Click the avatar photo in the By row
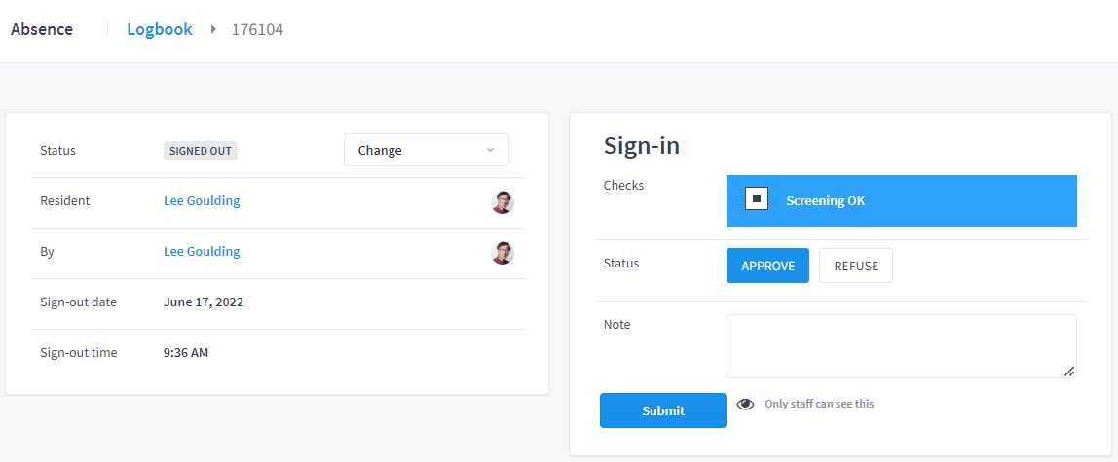Image resolution: width=1118 pixels, height=462 pixels. [503, 253]
